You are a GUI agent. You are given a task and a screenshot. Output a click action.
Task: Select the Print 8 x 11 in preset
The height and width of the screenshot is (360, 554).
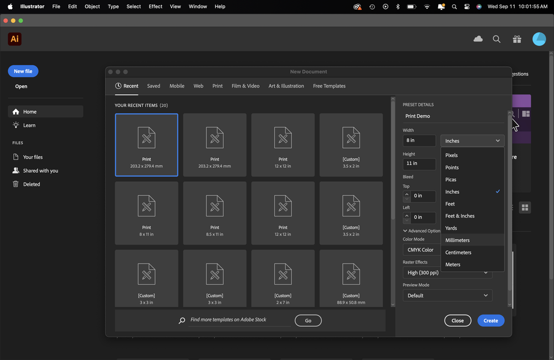tap(146, 213)
